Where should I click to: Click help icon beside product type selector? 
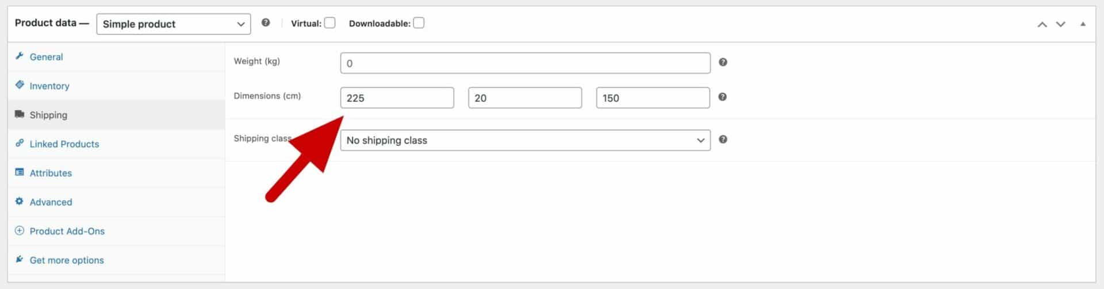click(x=265, y=23)
